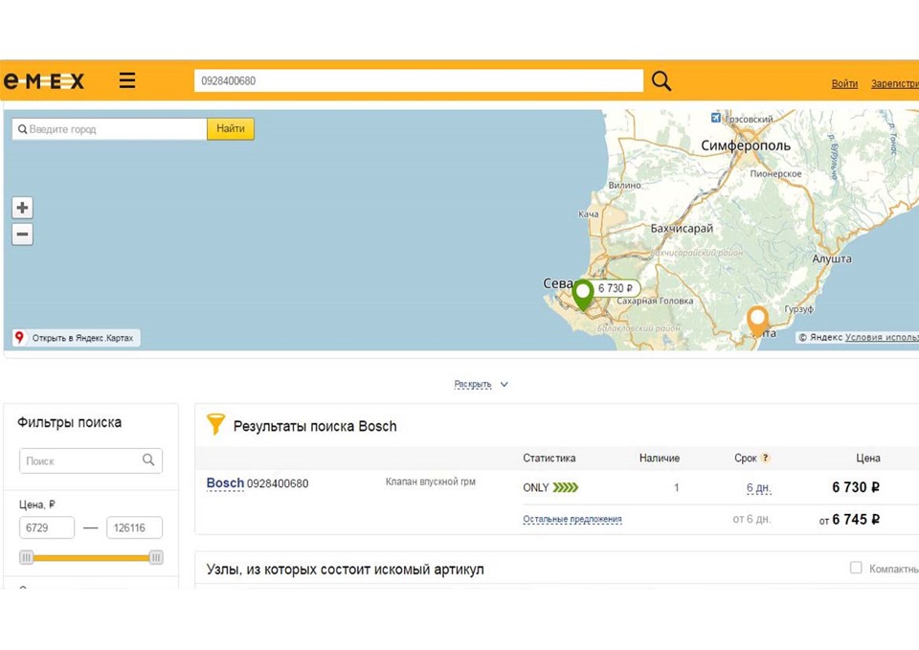
Task: Expand Остальные предложения offers
Action: click(x=572, y=519)
